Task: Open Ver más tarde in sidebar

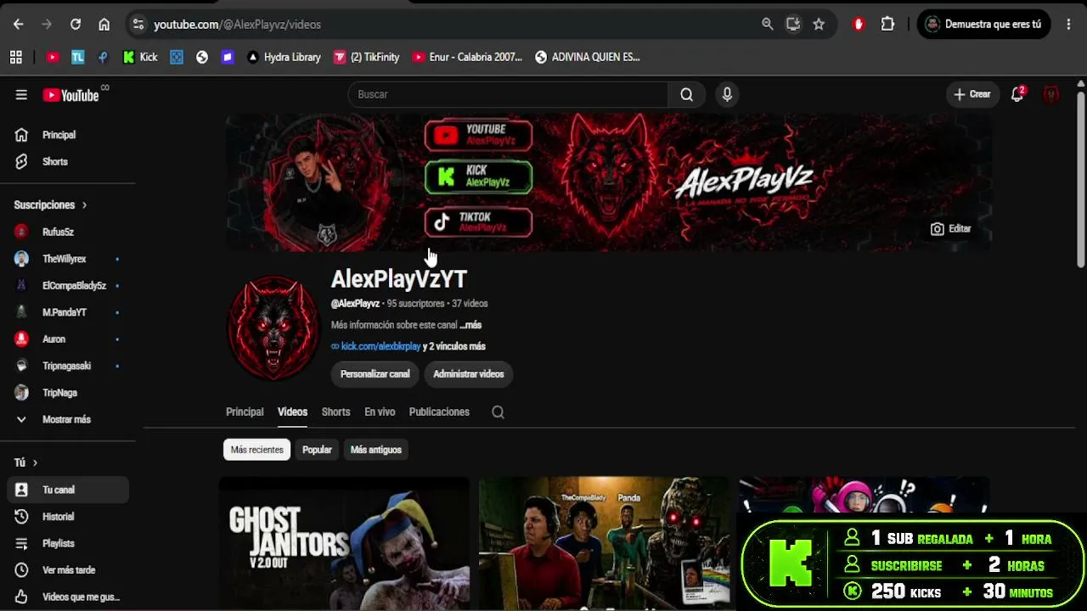Action: coord(68,570)
